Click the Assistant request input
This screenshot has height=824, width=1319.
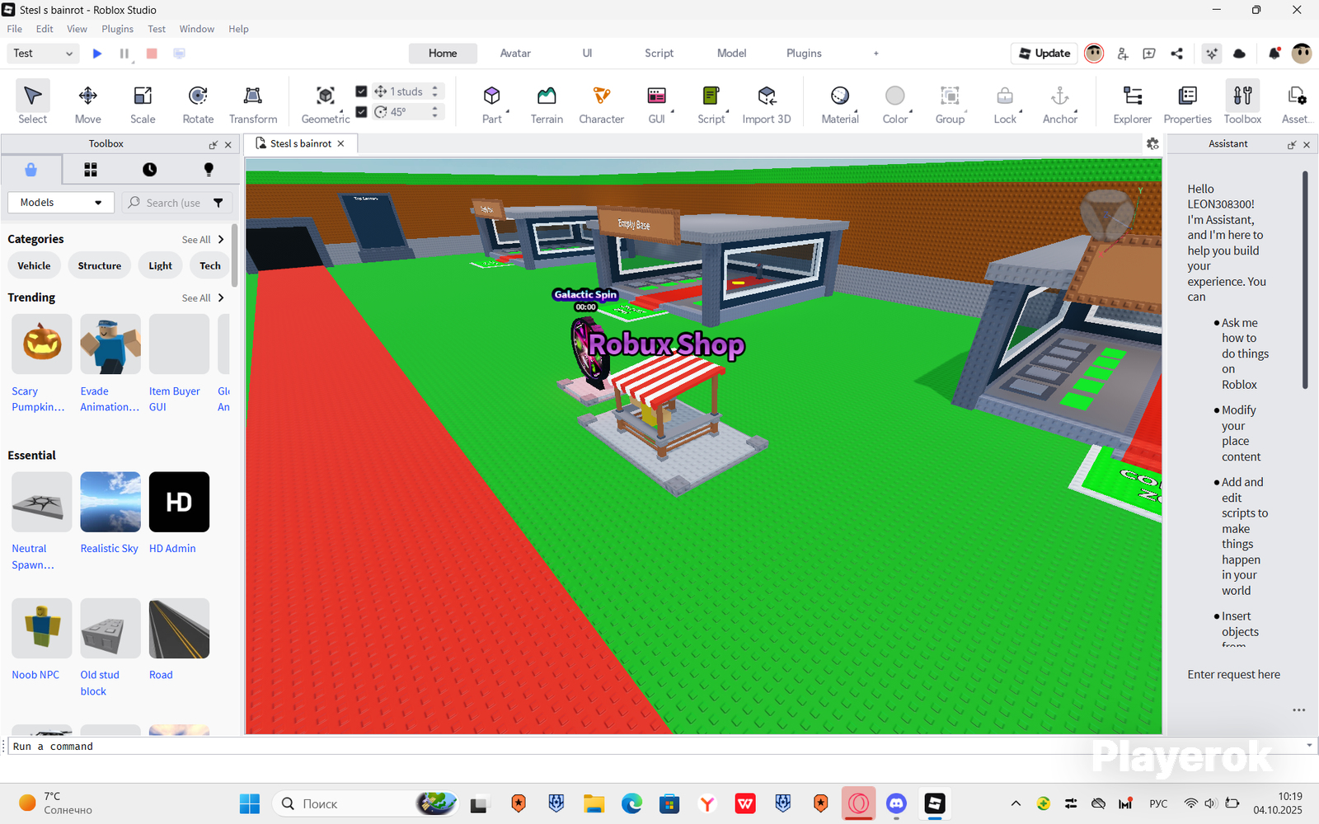click(x=1234, y=675)
